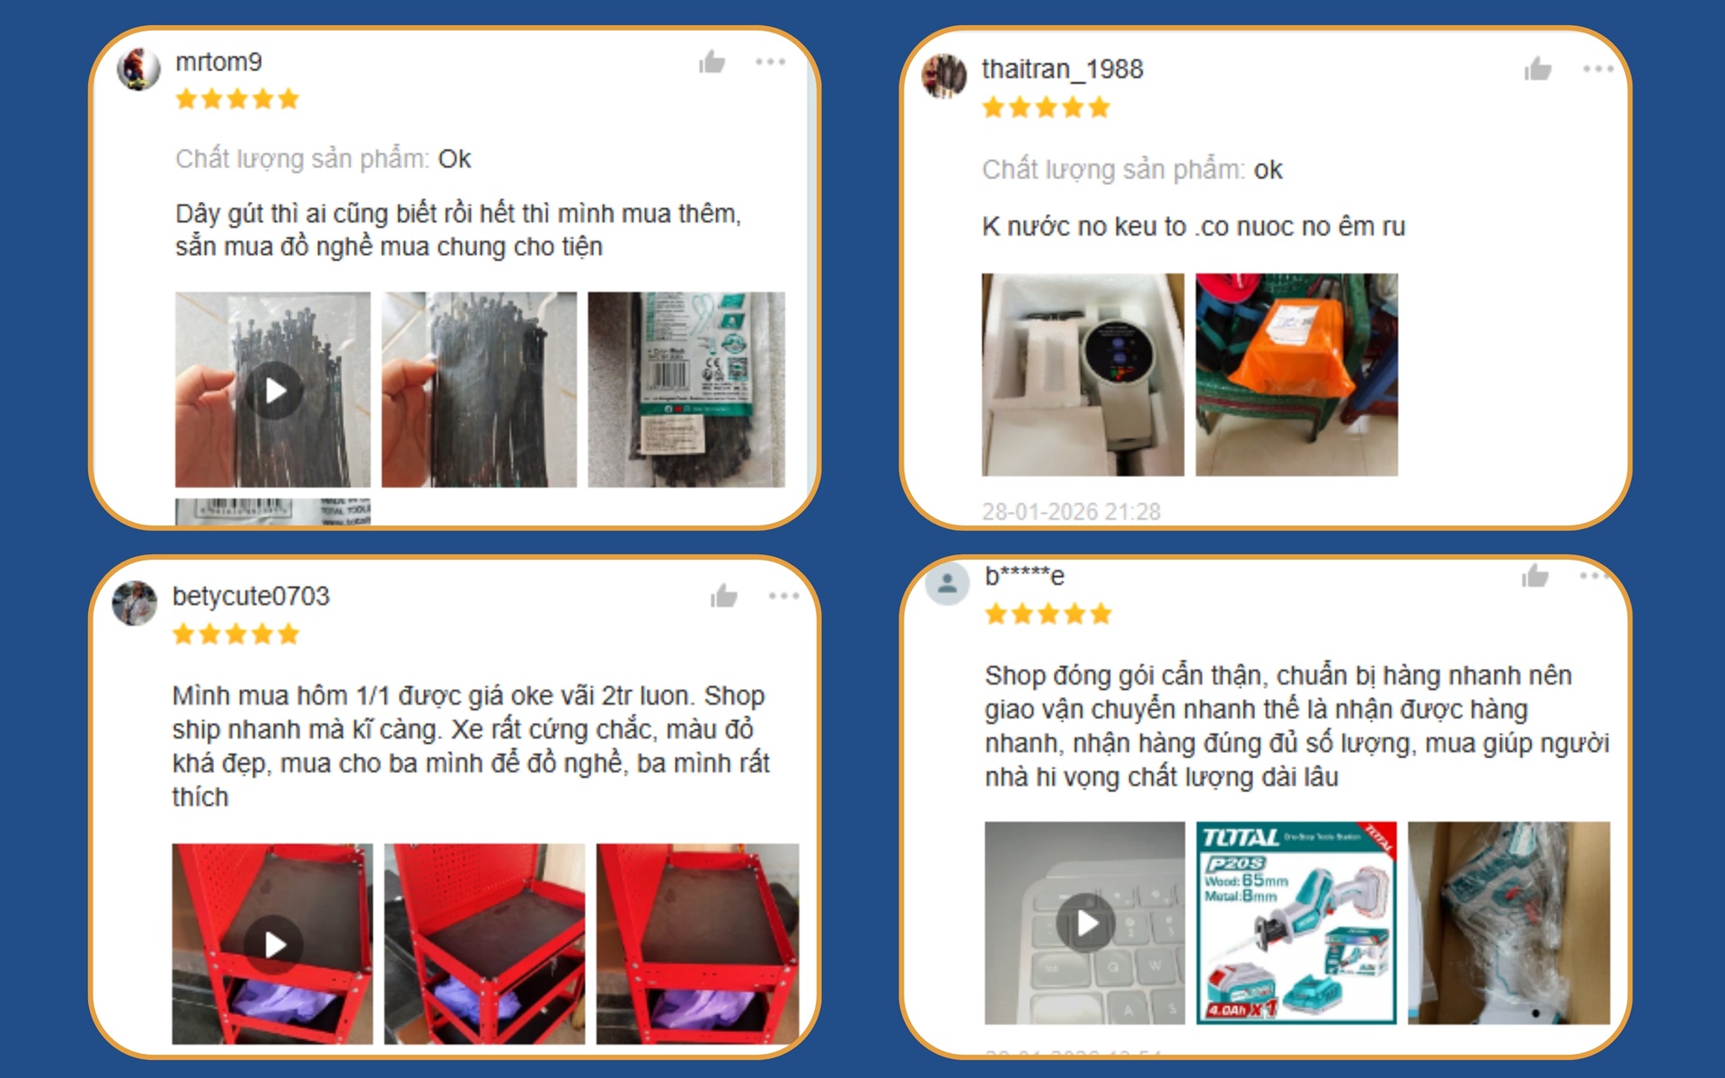Viewport: 1725px width, 1078px height.
Task: Open mrtom9's profile avatar
Action: 139,69
